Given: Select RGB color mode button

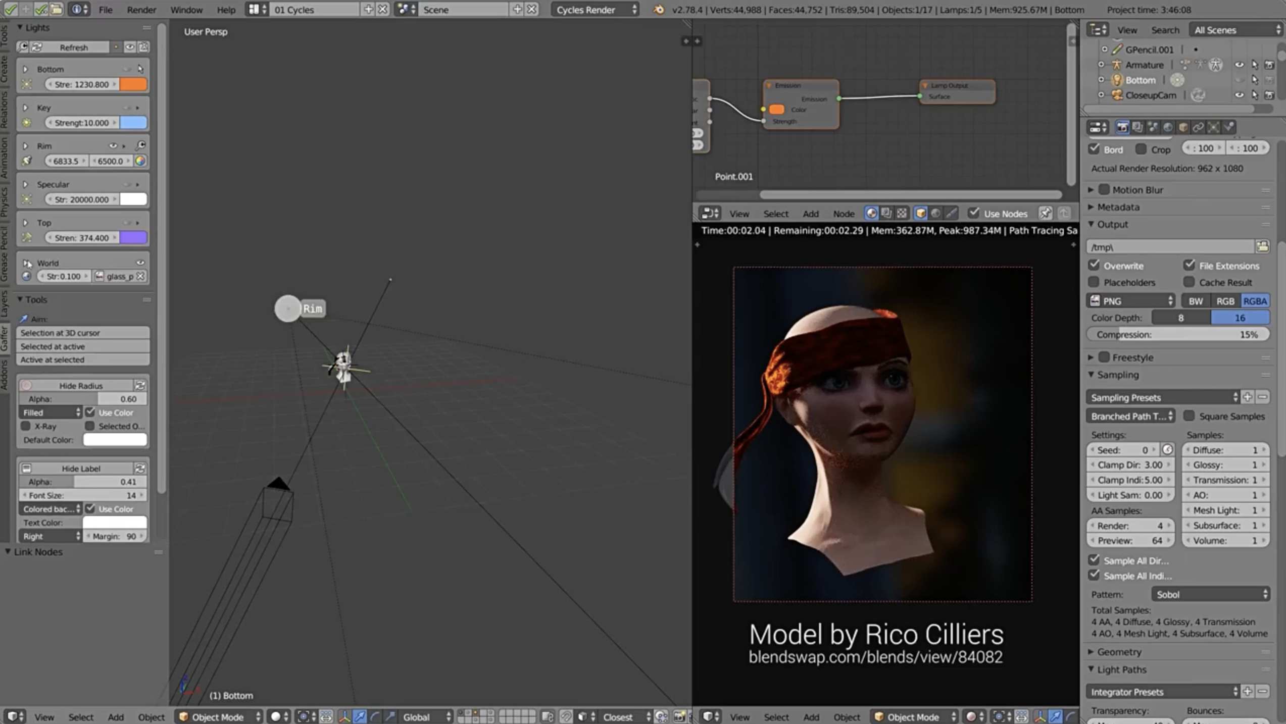Looking at the screenshot, I should coord(1225,301).
